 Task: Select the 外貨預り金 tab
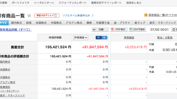pyautogui.click(x=103, y=23)
